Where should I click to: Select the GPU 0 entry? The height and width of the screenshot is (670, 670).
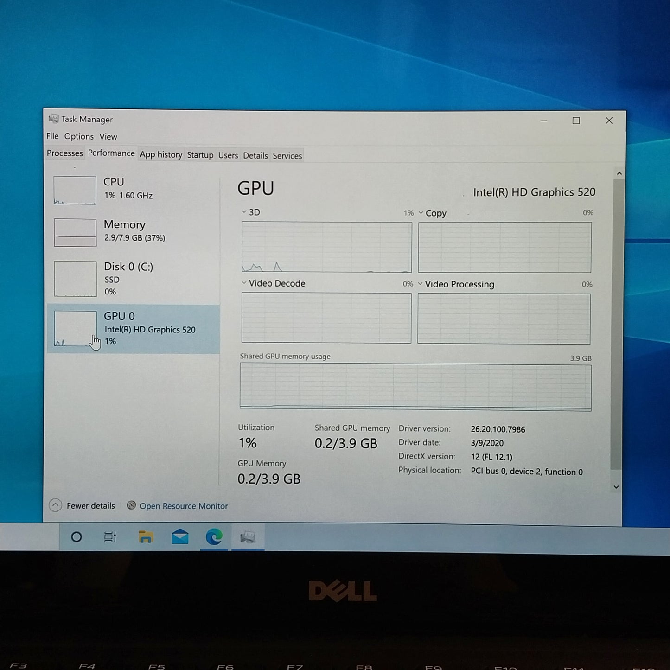[x=134, y=329]
